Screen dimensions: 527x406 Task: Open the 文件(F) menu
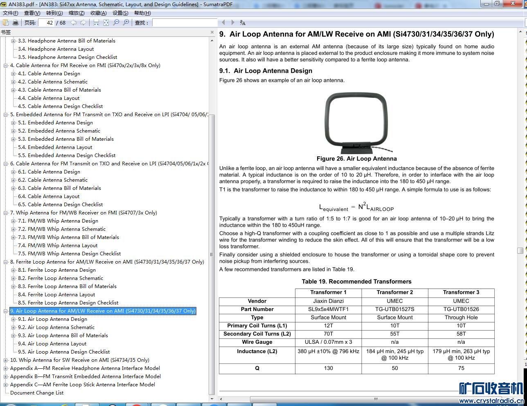click(10, 13)
